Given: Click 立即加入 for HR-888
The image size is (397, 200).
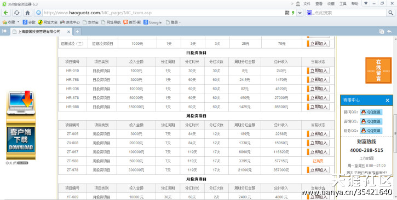Looking at the screenshot, I should pyautogui.click(x=318, y=107).
